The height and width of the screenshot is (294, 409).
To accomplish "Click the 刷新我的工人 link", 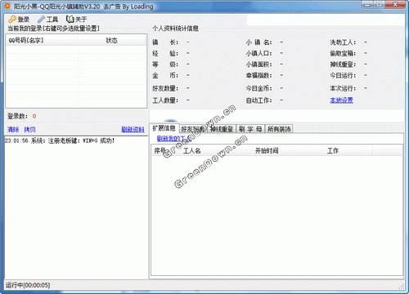I will click(174, 139).
